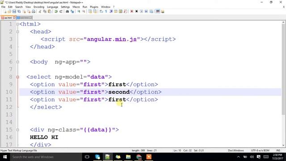Open Task View on the taskbar
The height and width of the screenshot is (161, 286).
[87, 157]
